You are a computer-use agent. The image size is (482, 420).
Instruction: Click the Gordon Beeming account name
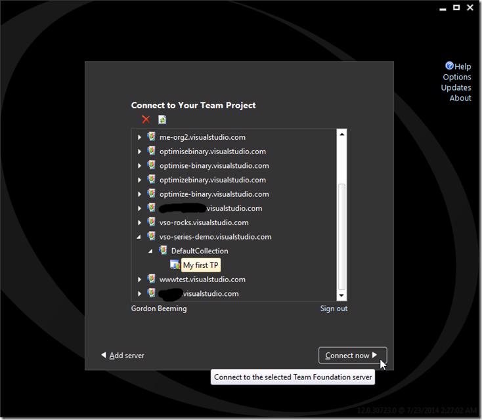pos(159,308)
